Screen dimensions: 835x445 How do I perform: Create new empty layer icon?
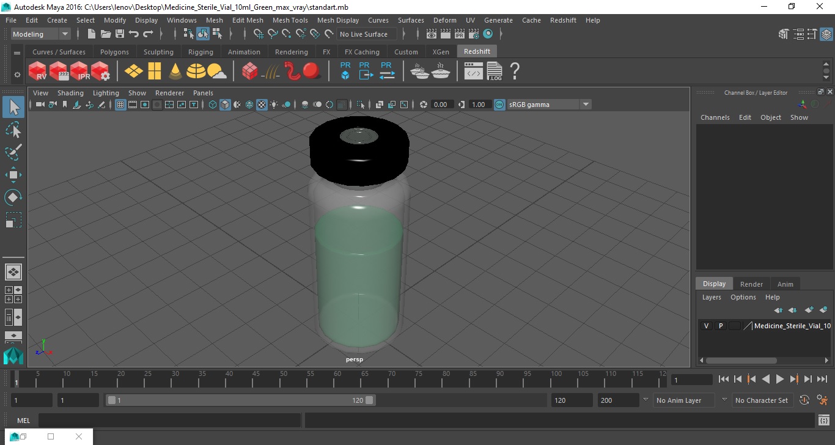click(809, 310)
